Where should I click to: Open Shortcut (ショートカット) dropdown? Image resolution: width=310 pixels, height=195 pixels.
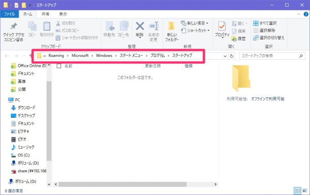tap(195, 30)
